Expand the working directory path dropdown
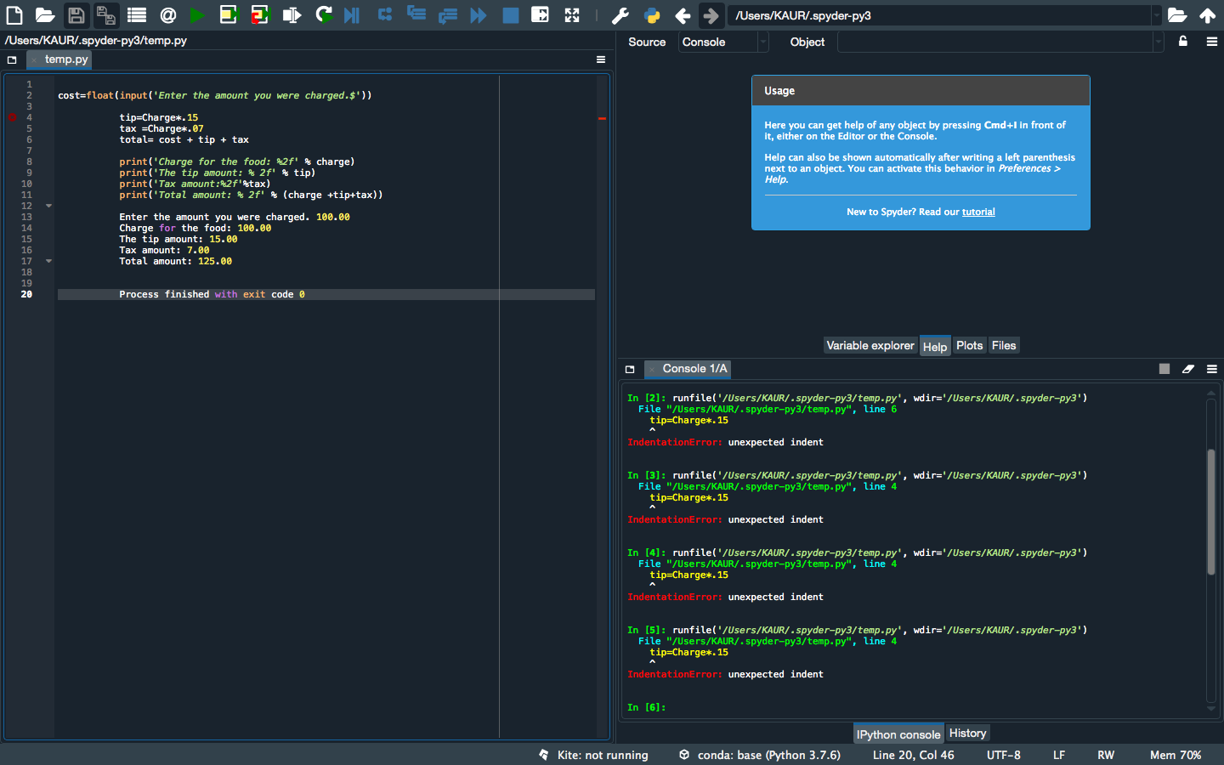 tap(1156, 15)
